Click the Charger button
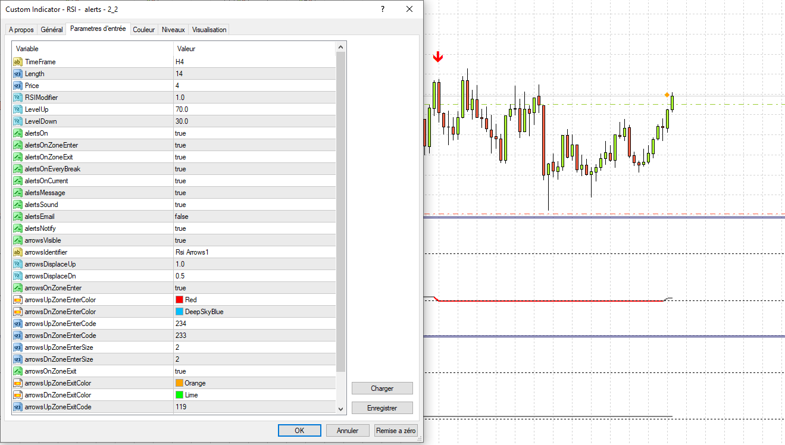 (382, 388)
